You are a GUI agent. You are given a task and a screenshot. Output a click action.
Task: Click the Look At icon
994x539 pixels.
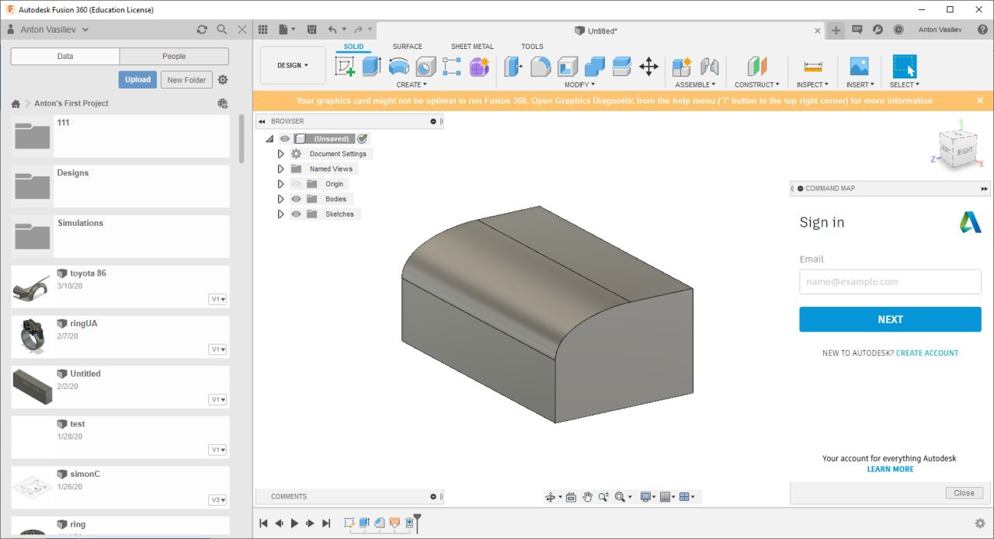(x=571, y=497)
